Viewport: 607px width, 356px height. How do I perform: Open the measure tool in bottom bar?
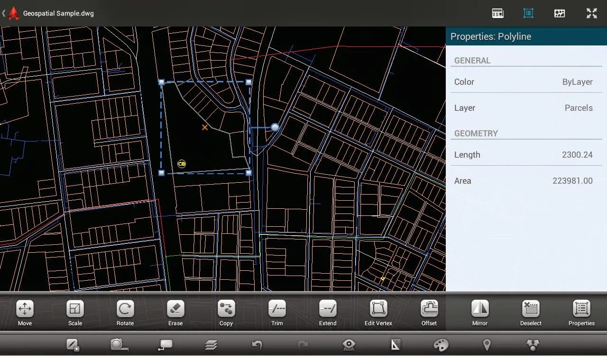click(x=119, y=345)
